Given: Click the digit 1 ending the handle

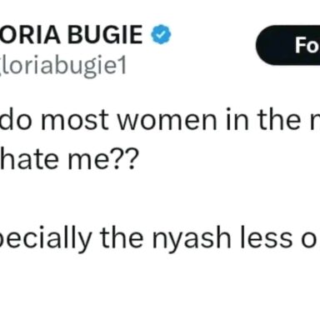Looking at the screenshot, I should tap(122, 67).
